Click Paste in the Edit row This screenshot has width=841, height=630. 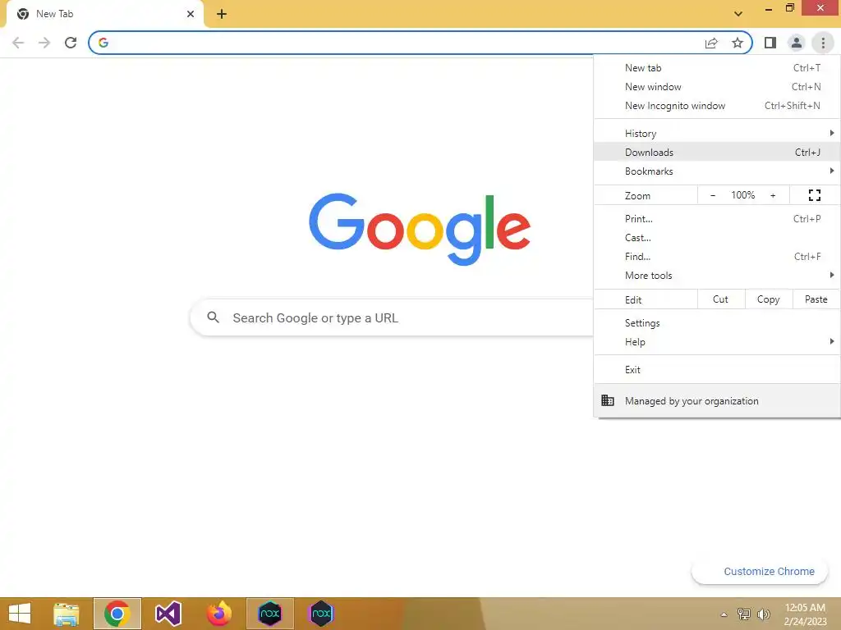click(816, 299)
